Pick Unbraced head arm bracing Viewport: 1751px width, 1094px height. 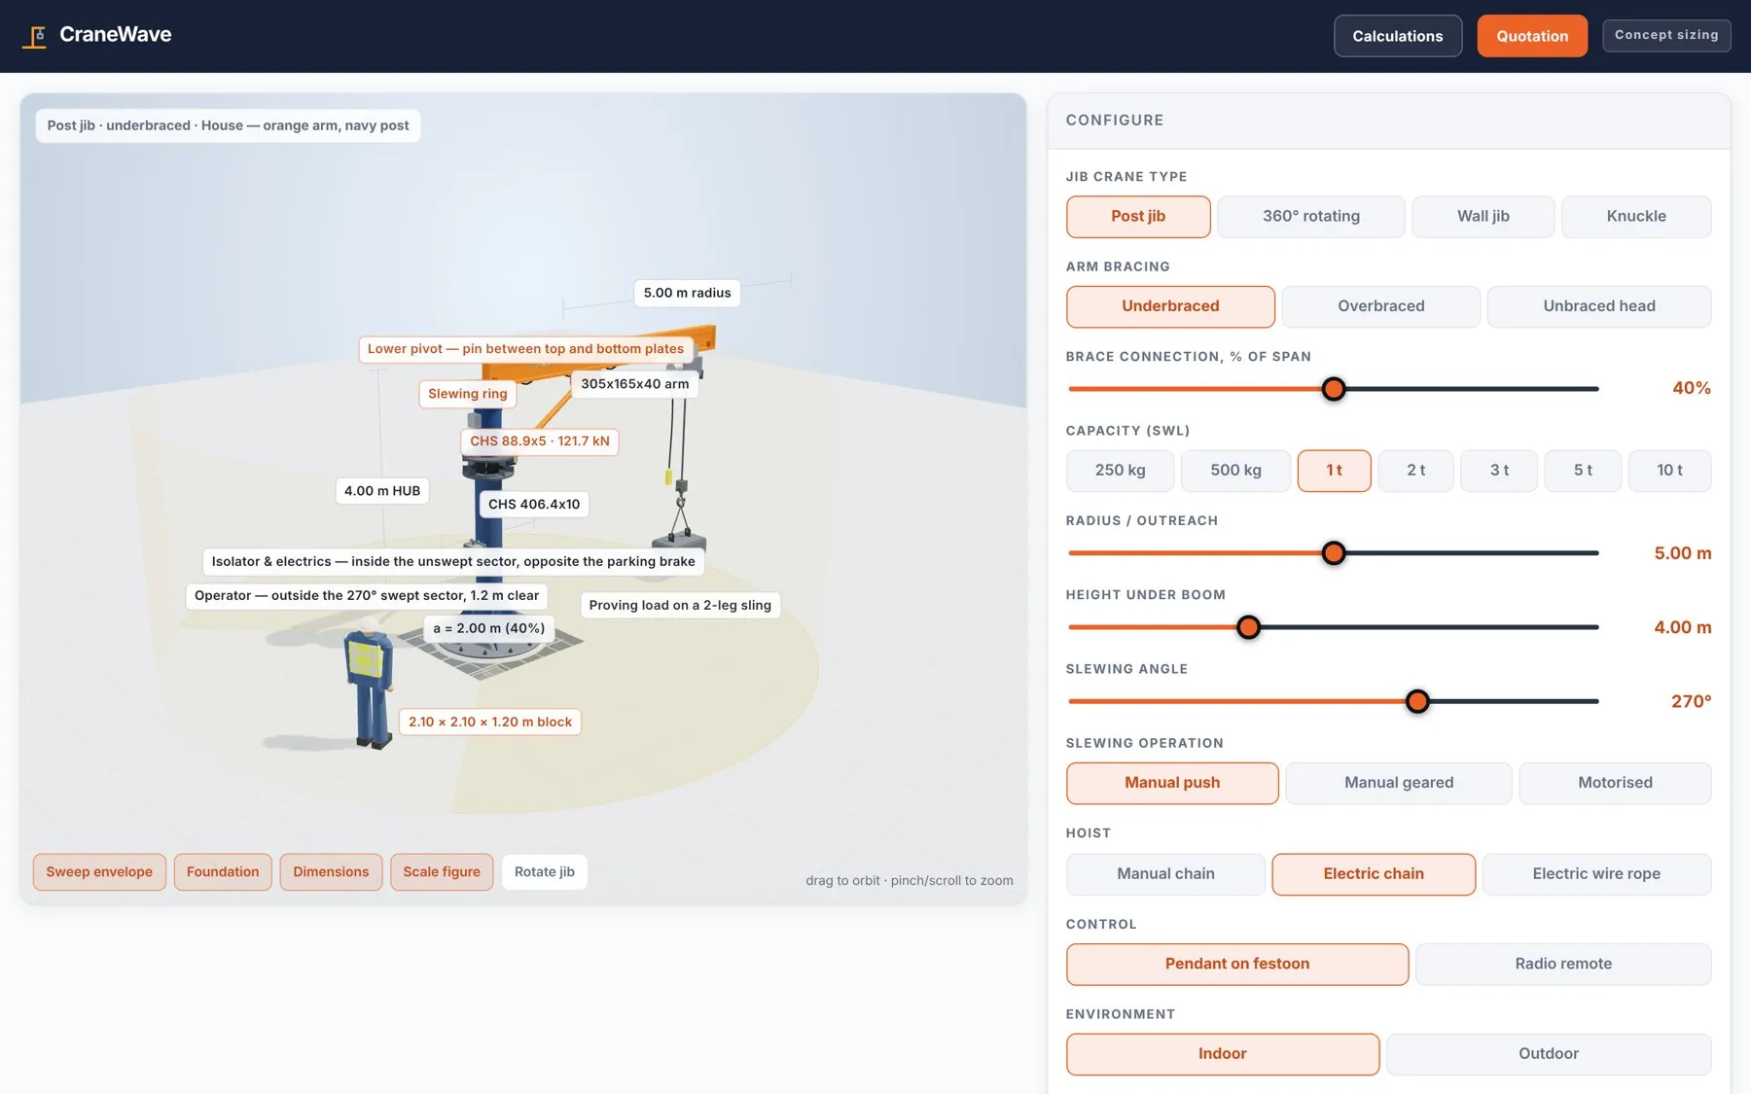click(1598, 306)
